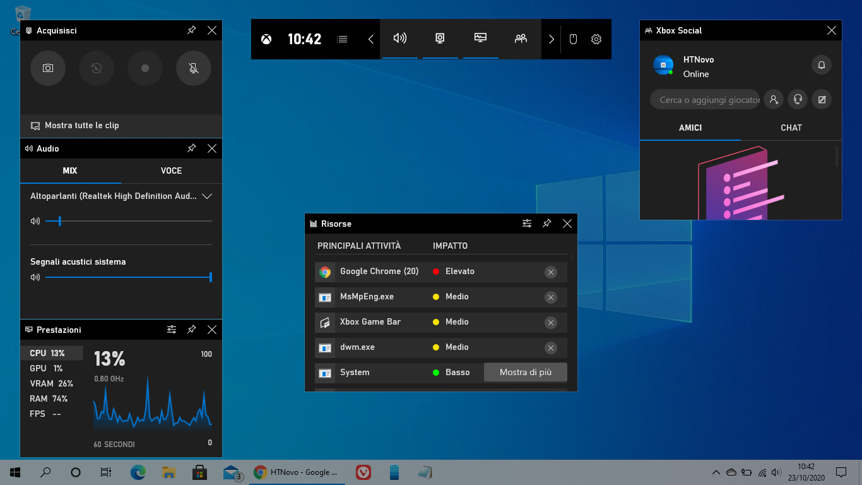Viewport: 862px width, 485px height.
Task: Toggle the microphone in the Acquisisci widget
Action: pos(193,68)
